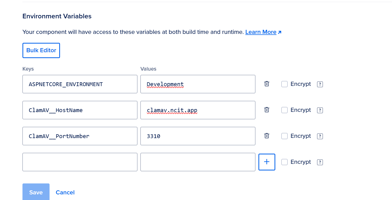Open the Bulk Editor
This screenshot has height=200, width=392.
click(x=41, y=50)
